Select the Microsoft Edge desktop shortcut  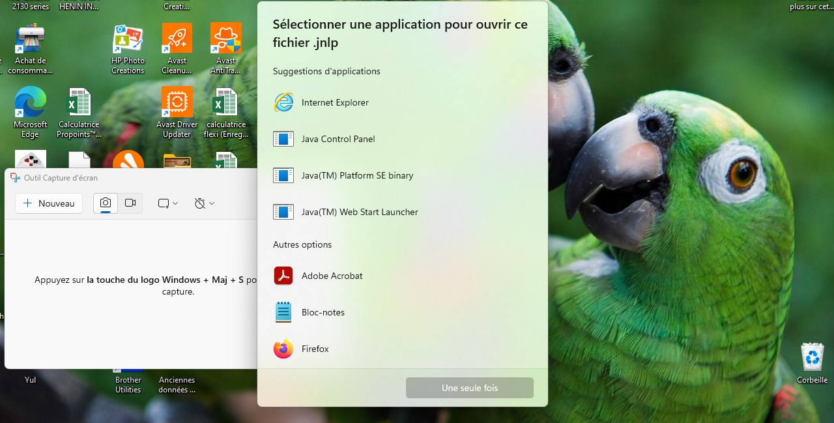pyautogui.click(x=30, y=113)
